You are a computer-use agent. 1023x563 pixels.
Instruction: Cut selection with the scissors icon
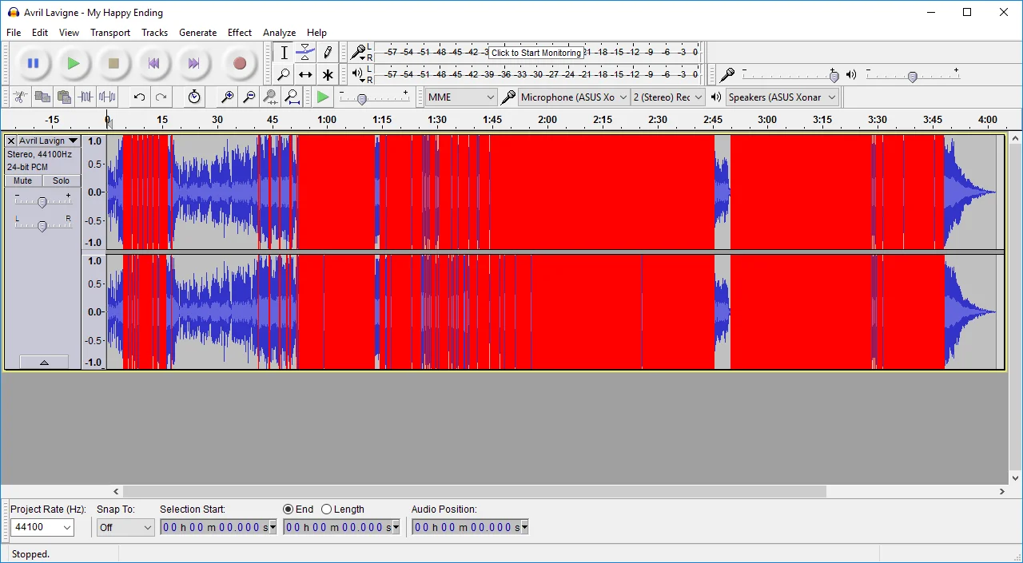(x=21, y=97)
